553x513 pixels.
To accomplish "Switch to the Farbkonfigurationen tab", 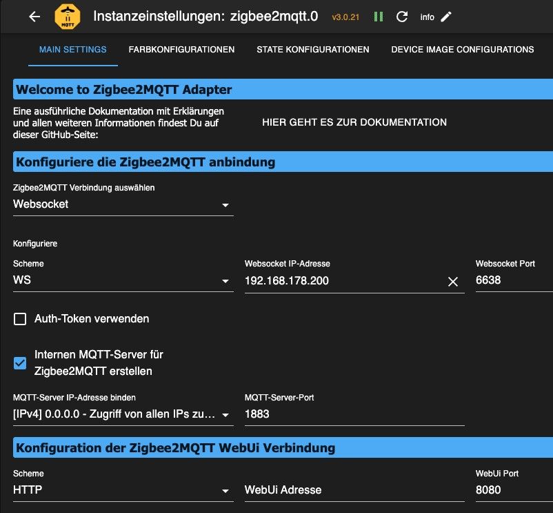I will click(x=181, y=50).
